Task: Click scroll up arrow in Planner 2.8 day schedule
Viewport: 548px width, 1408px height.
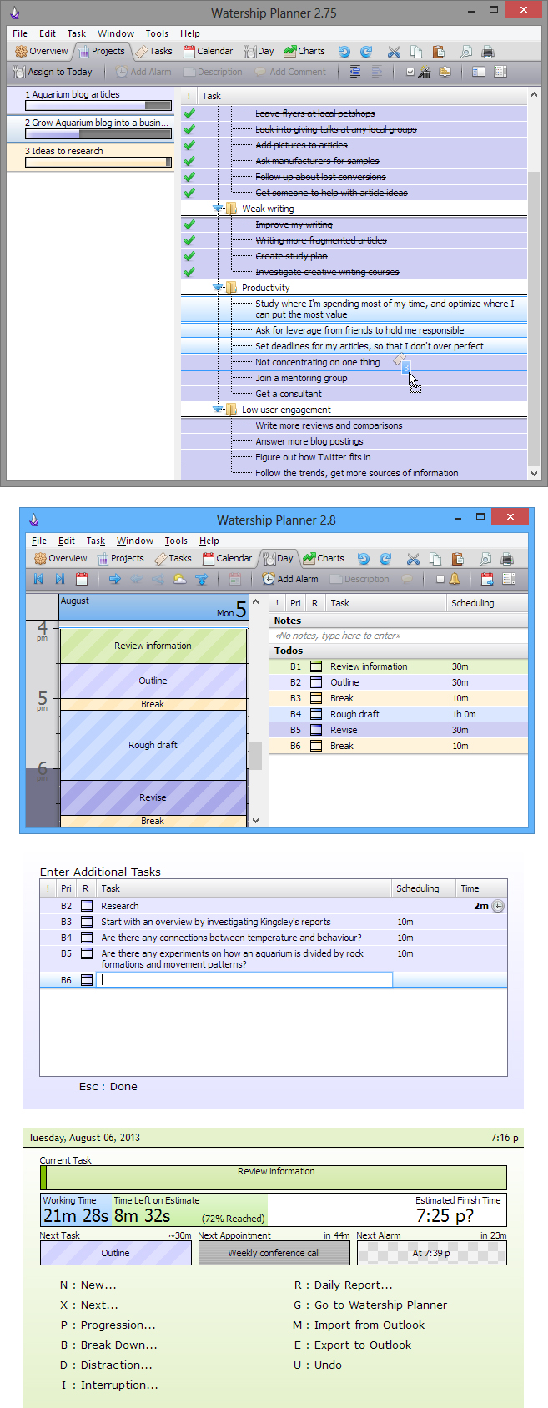Action: (x=256, y=601)
